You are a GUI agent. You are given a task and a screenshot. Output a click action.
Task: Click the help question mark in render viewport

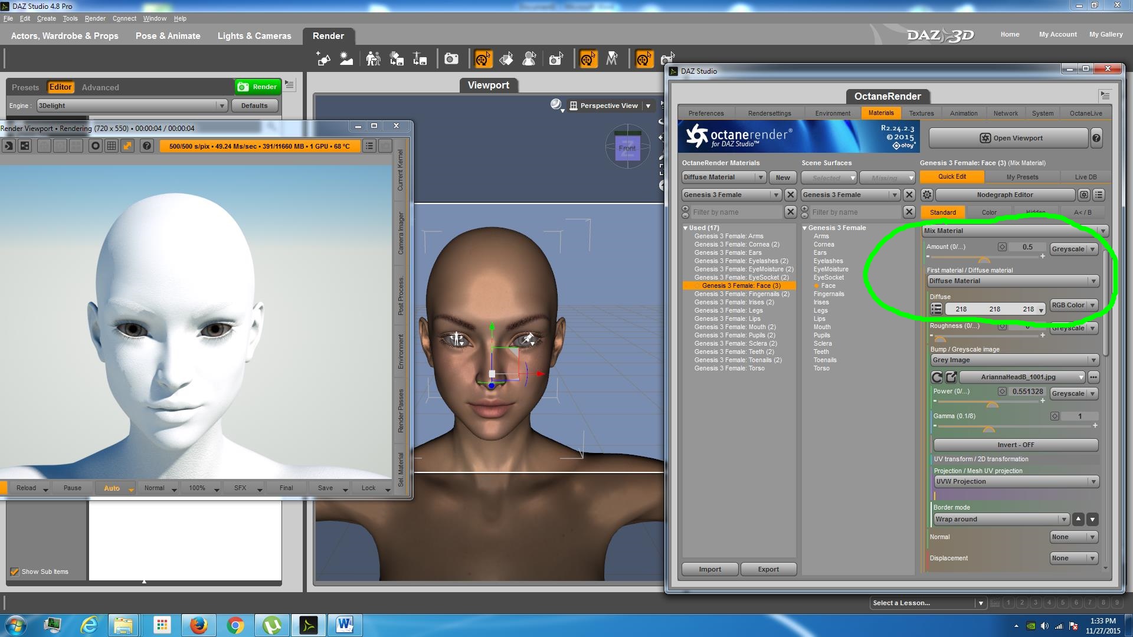147,146
